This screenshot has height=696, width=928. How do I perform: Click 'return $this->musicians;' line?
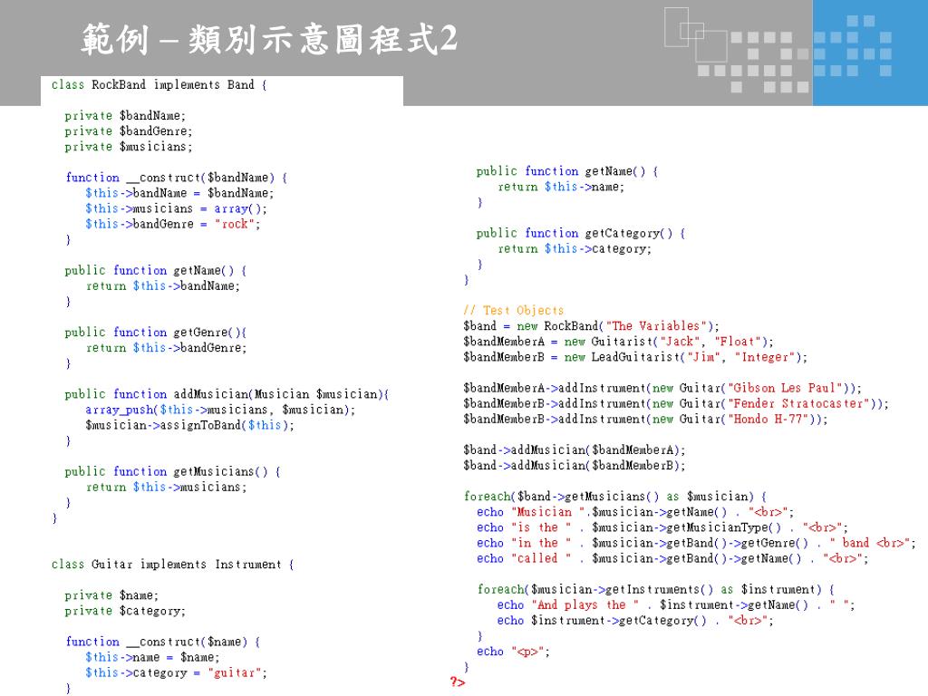coord(167,487)
